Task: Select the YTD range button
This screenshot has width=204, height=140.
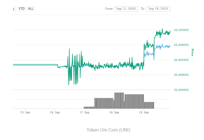Action: click(x=22, y=9)
